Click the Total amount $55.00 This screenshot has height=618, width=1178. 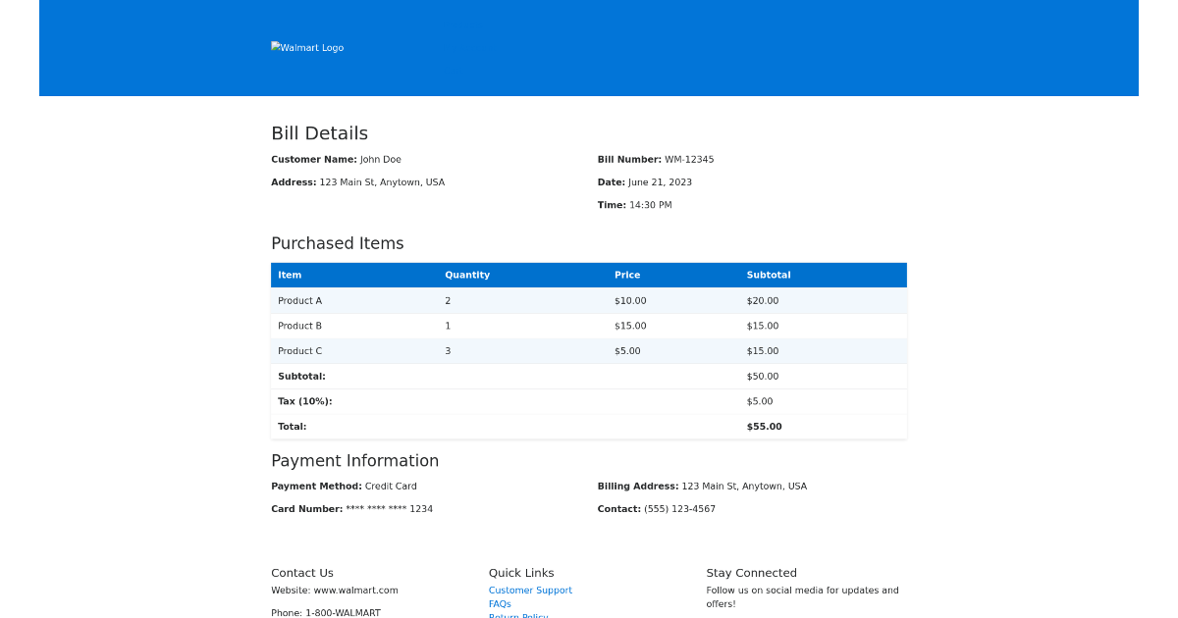click(764, 426)
